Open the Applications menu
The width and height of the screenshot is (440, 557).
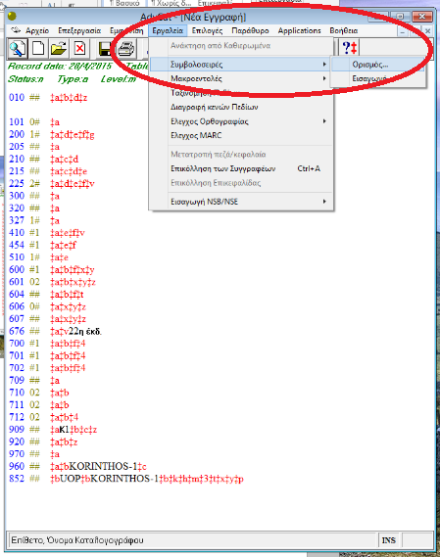pyautogui.click(x=299, y=30)
